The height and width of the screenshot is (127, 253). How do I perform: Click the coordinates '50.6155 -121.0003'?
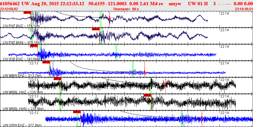(108, 4)
